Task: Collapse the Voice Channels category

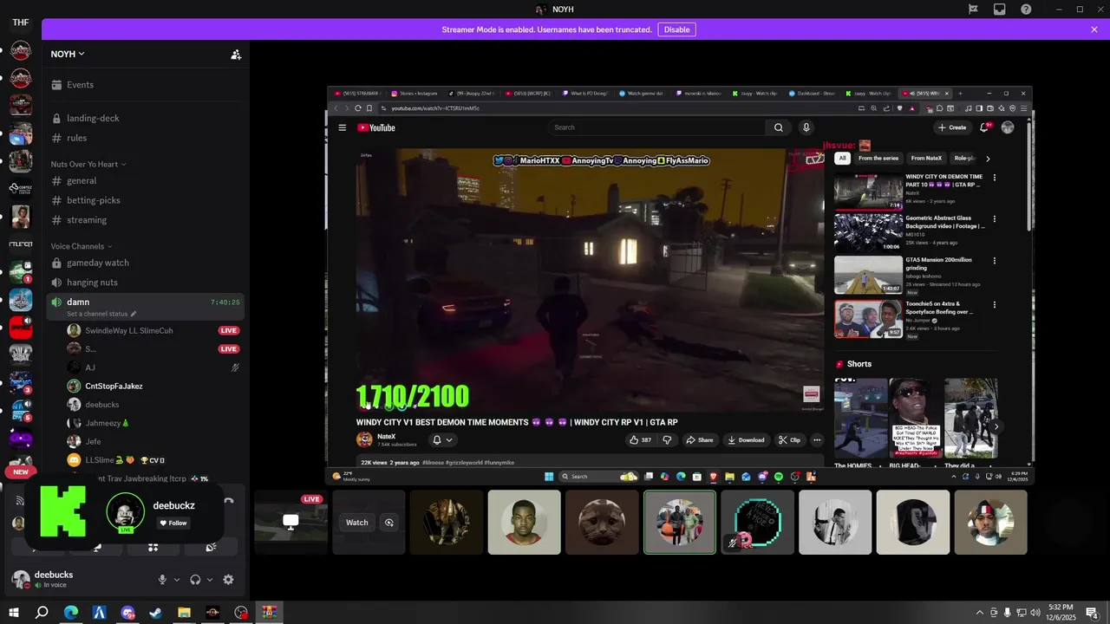Action: 82,246
